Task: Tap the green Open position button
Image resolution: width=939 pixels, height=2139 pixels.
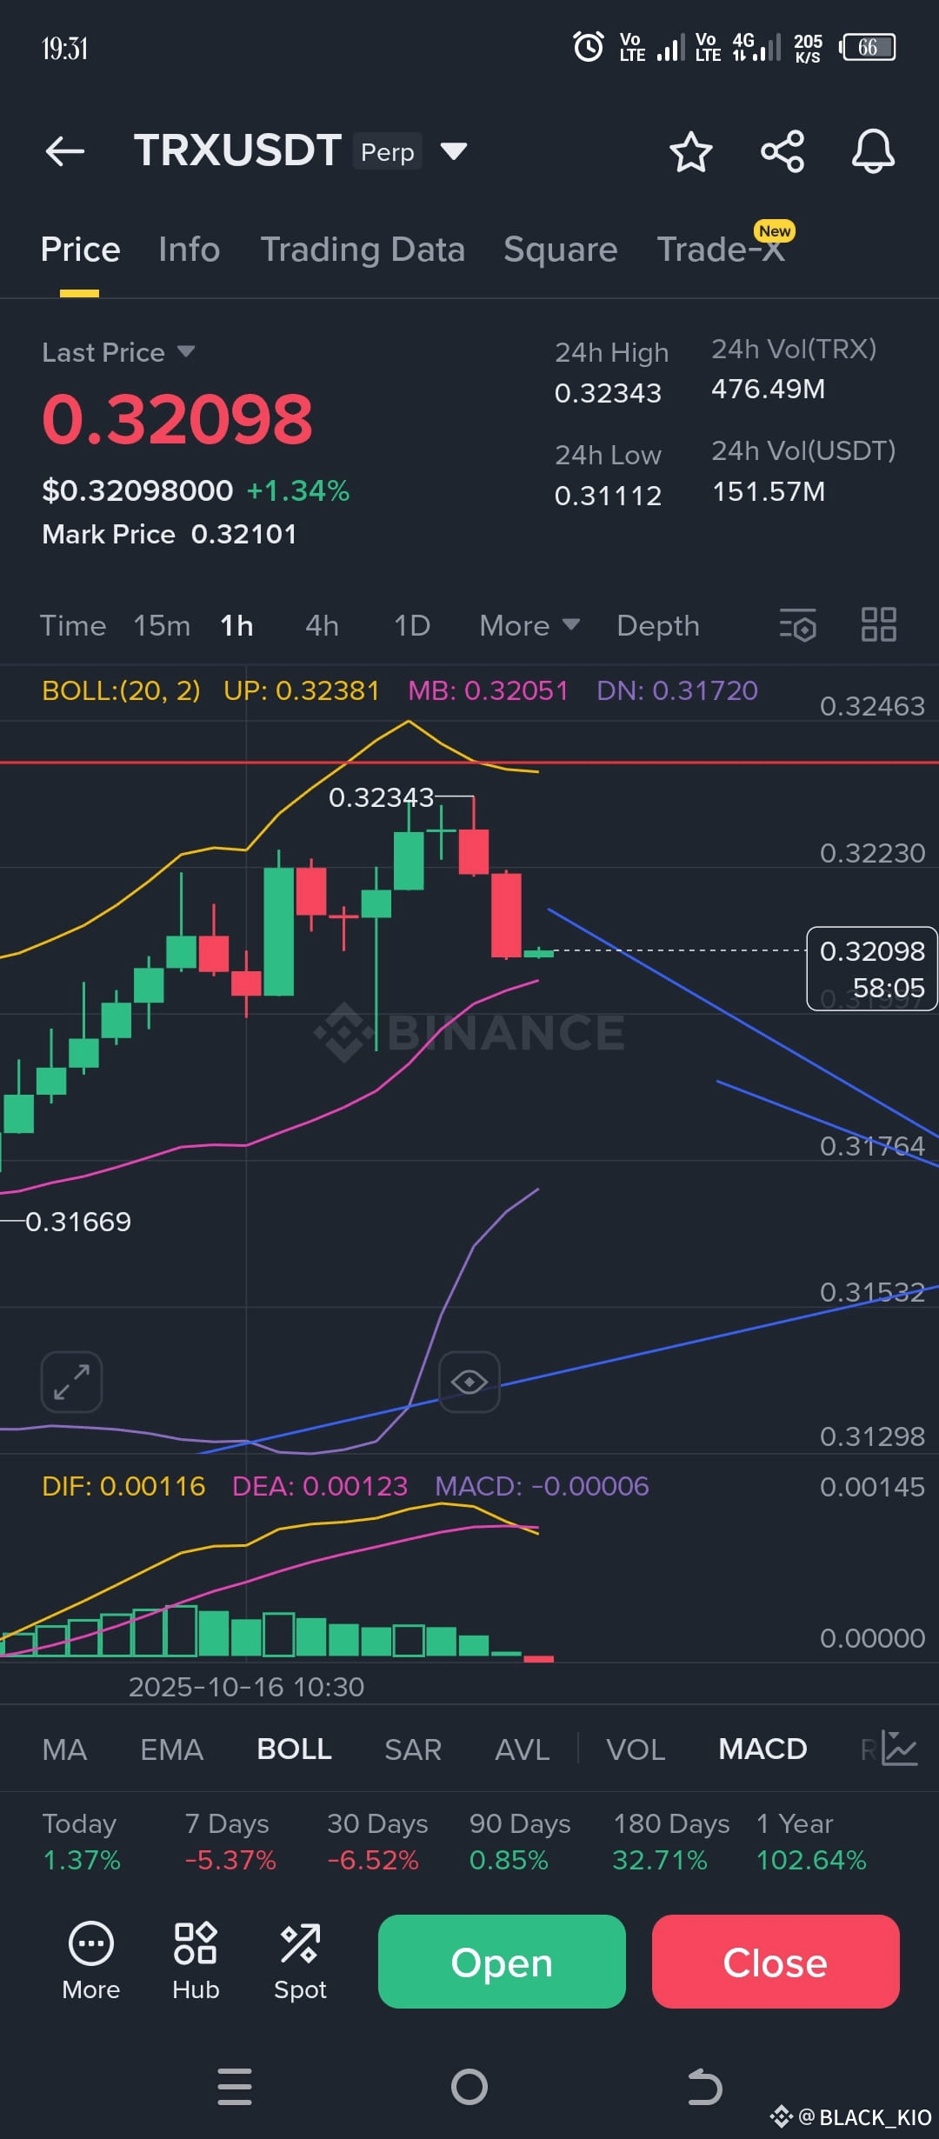Action: click(502, 1962)
